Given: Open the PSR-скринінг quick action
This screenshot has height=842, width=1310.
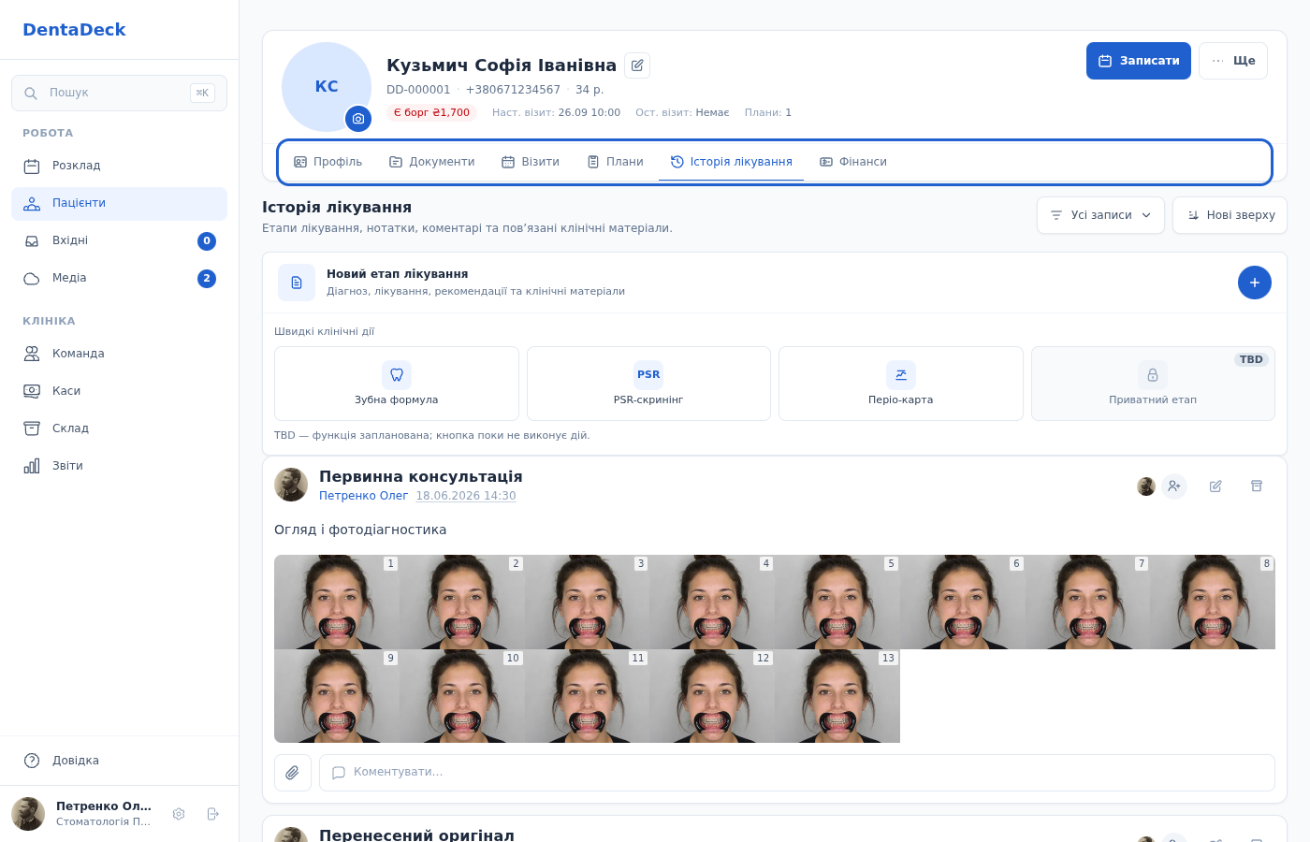Looking at the screenshot, I should 648,384.
